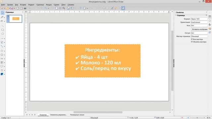212x119 pixels.
Task: Choose the Line tool in left toolbar
Action: point(3,26)
